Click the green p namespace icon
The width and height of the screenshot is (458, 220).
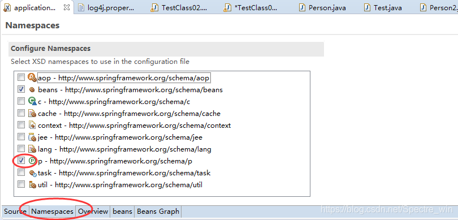pyautogui.click(x=32, y=161)
